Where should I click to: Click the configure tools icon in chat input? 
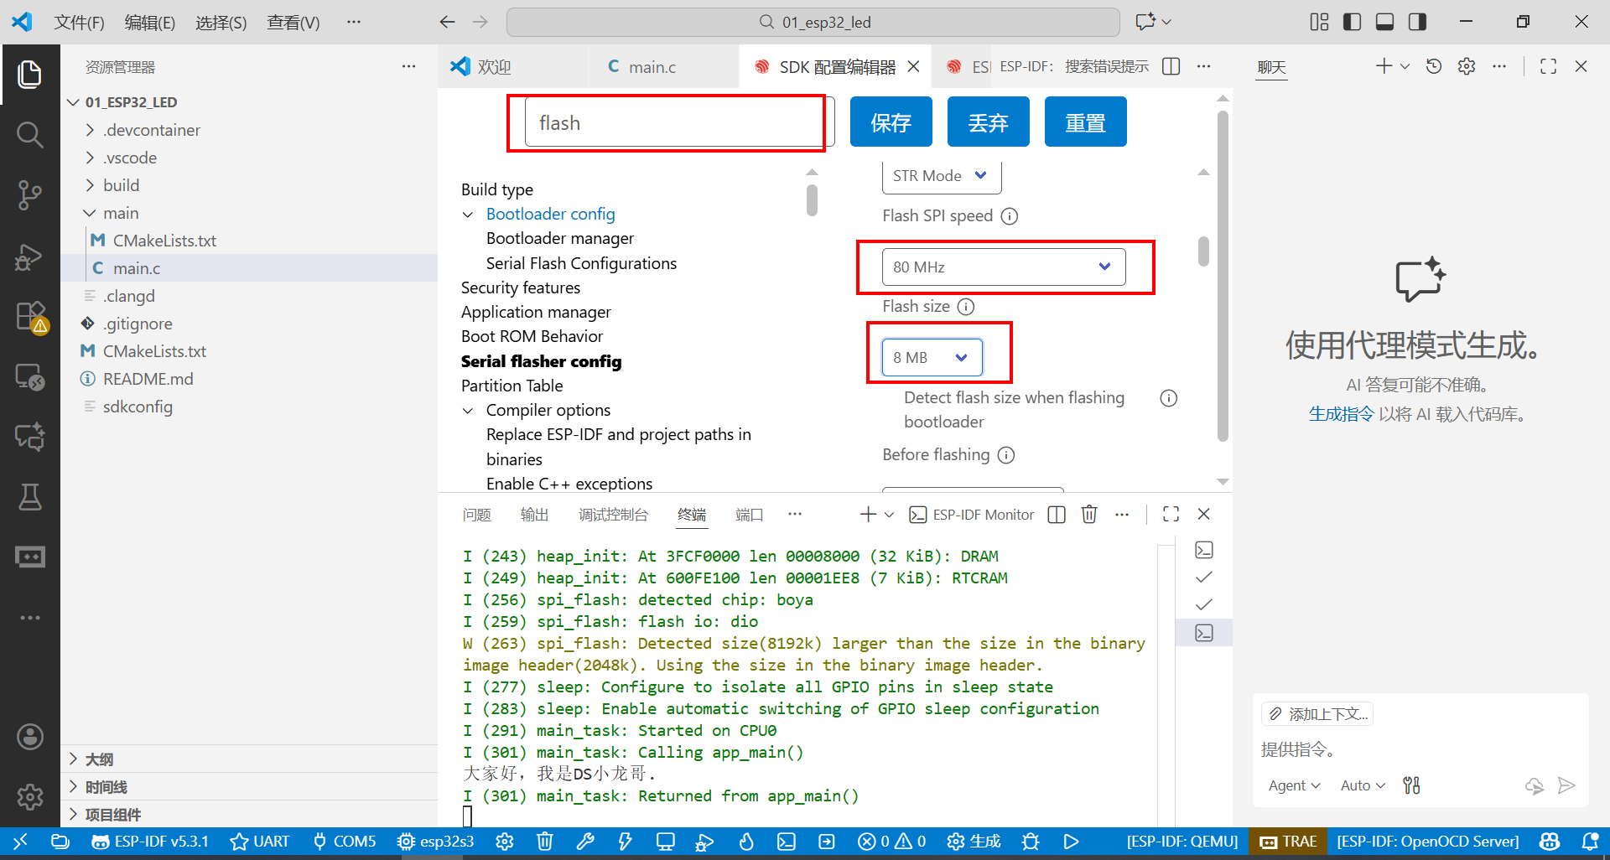1412,785
